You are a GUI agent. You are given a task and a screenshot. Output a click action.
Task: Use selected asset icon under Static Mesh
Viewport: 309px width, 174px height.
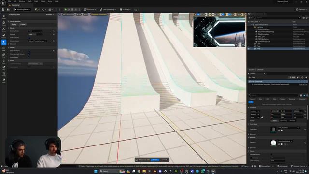279,130
